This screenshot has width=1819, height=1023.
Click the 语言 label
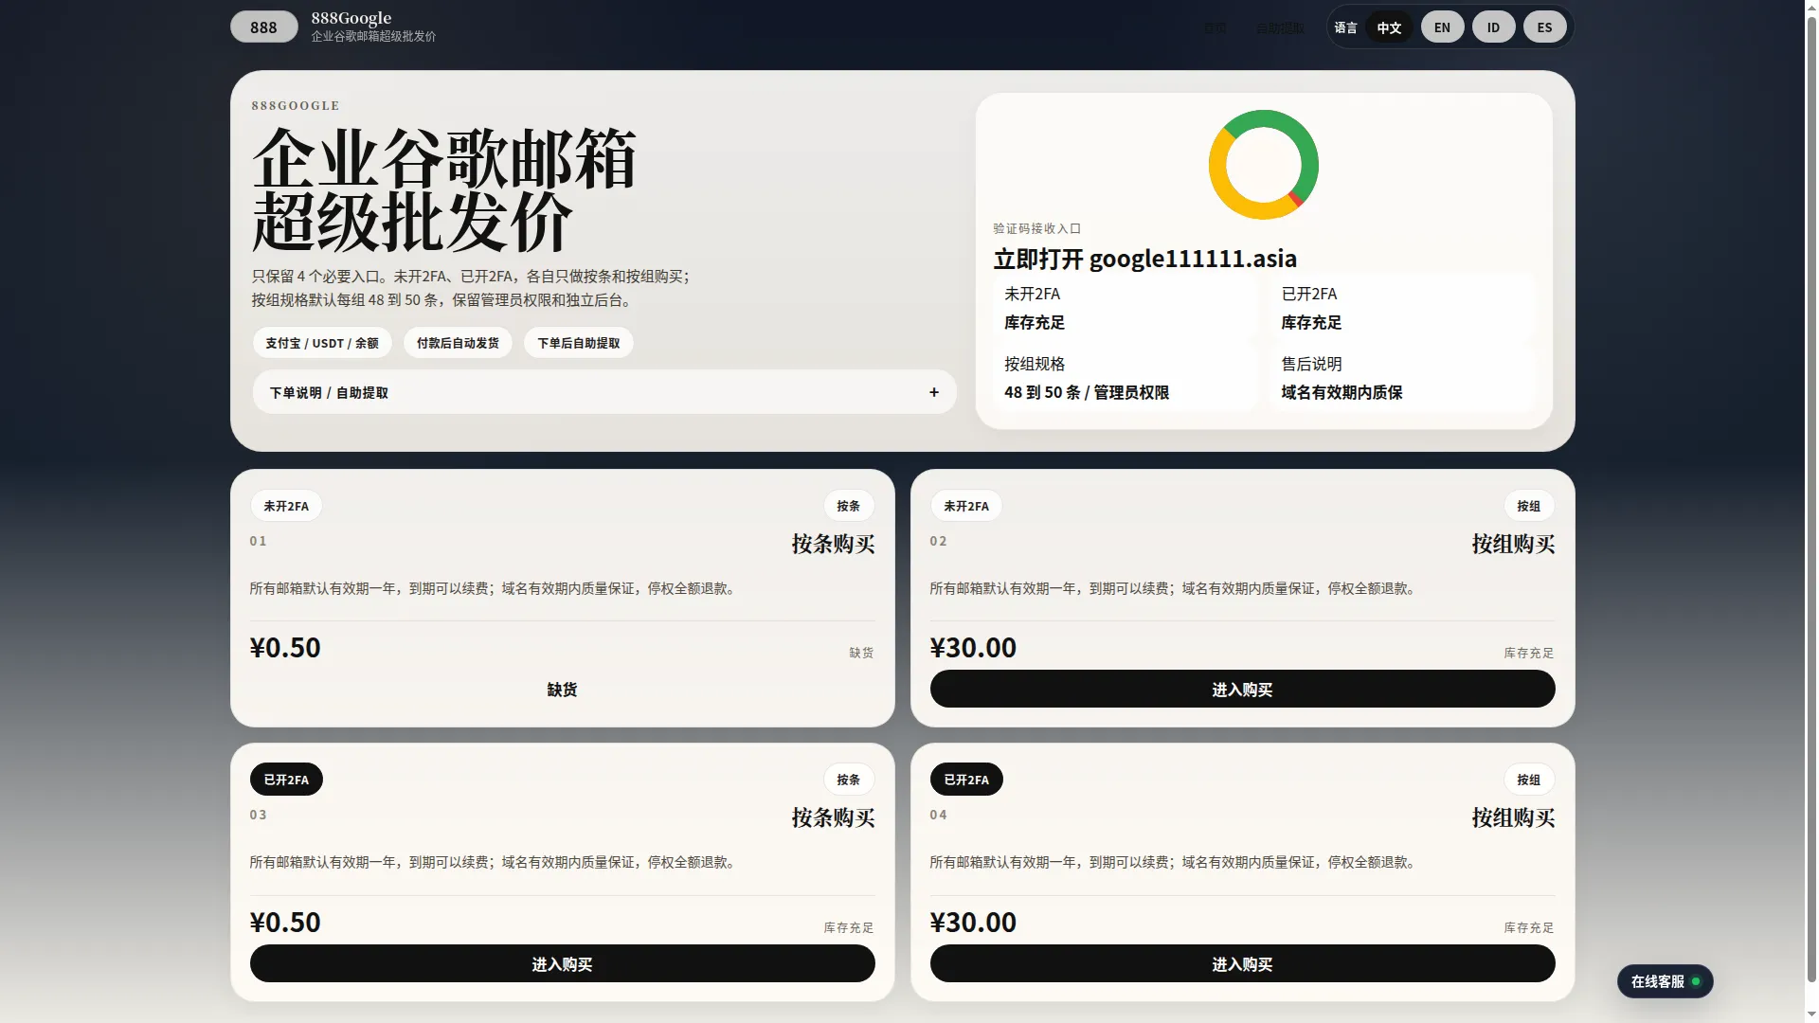pos(1345,27)
